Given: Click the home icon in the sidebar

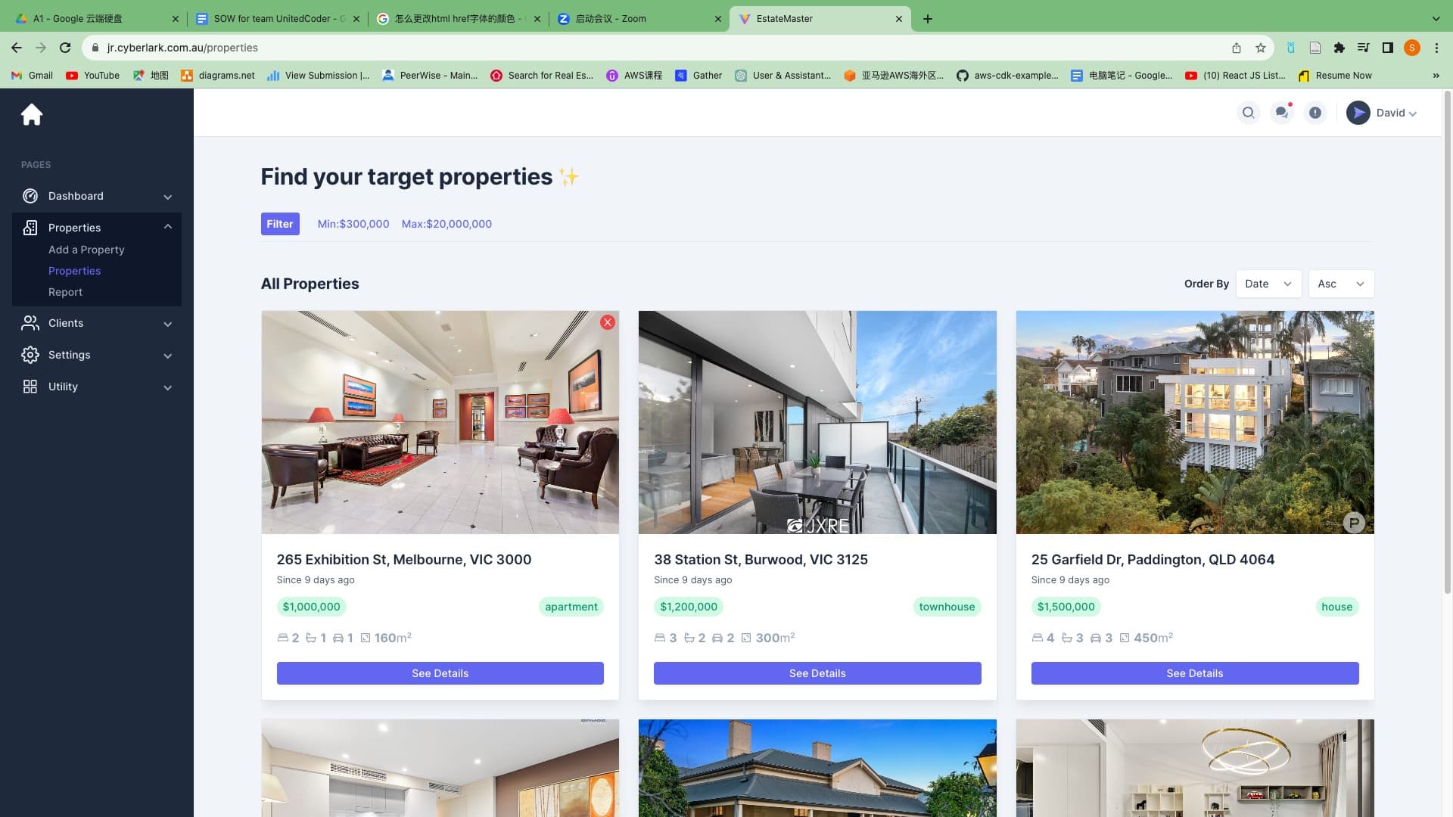Looking at the screenshot, I should coord(31,114).
